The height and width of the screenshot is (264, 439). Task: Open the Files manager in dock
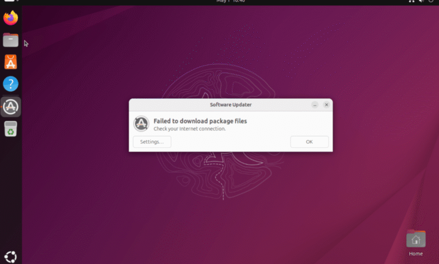click(11, 40)
